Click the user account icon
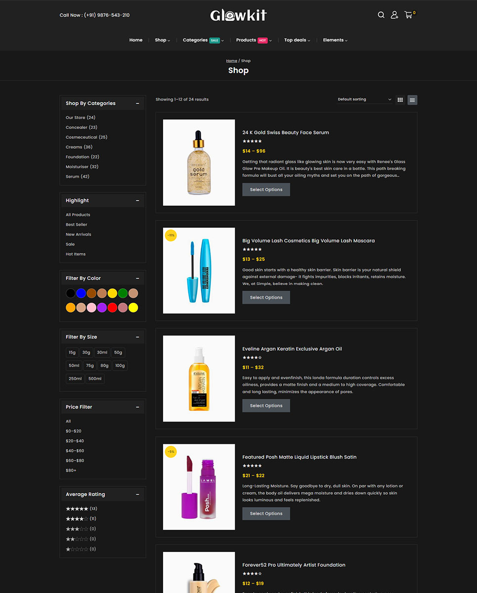Screen dimensions: 477x593 point(394,15)
